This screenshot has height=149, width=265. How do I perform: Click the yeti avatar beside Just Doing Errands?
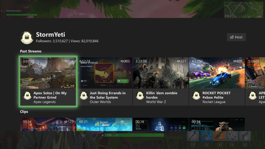[83, 96]
